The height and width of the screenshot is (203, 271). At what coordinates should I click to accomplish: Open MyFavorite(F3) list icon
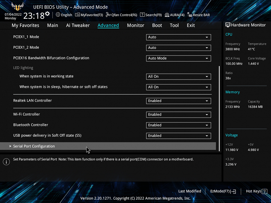click(77, 15)
